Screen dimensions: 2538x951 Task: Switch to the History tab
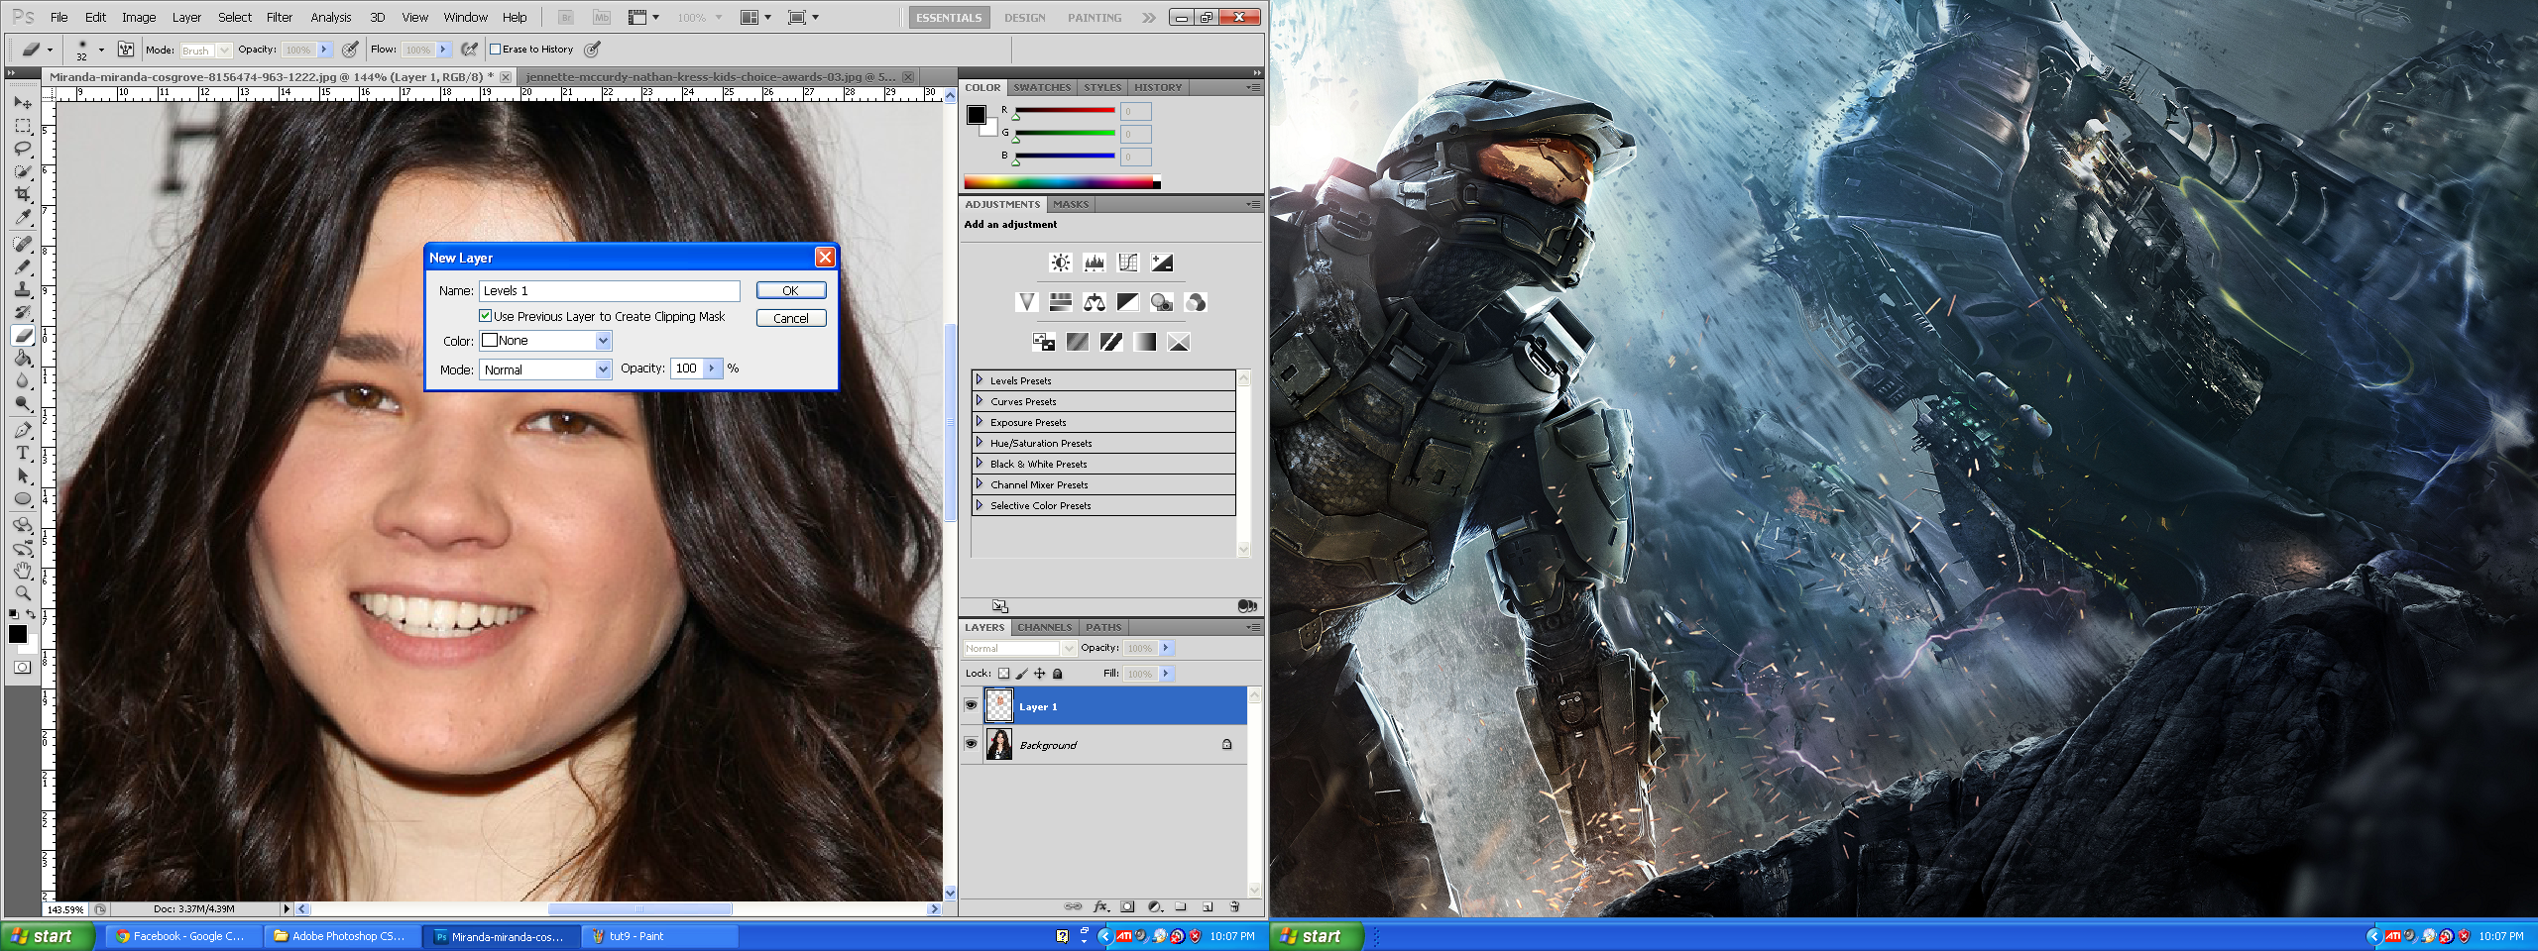[1158, 87]
